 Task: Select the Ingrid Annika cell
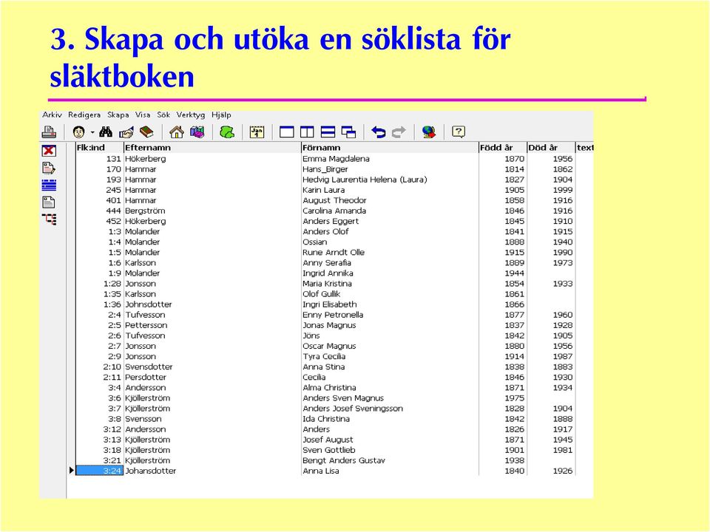tap(390, 273)
